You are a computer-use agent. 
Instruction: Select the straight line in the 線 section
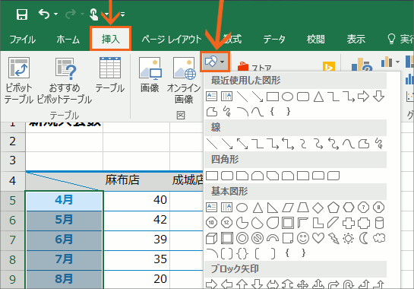[x=211, y=144]
